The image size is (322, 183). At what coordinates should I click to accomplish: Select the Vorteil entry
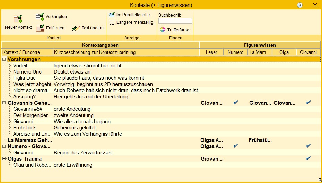(20, 66)
